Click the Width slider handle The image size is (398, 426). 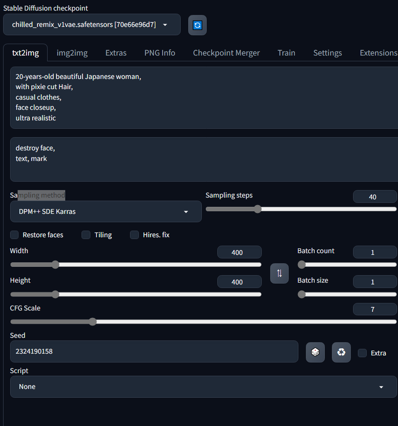(56, 265)
